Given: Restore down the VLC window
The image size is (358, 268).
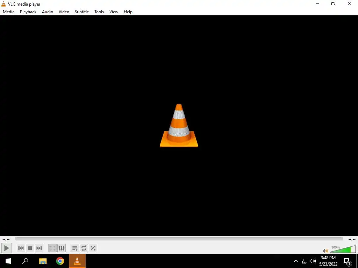Looking at the screenshot, I should (333, 3).
